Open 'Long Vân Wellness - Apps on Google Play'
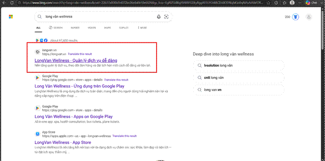Screen dimensions: 325x161 coord(73,117)
